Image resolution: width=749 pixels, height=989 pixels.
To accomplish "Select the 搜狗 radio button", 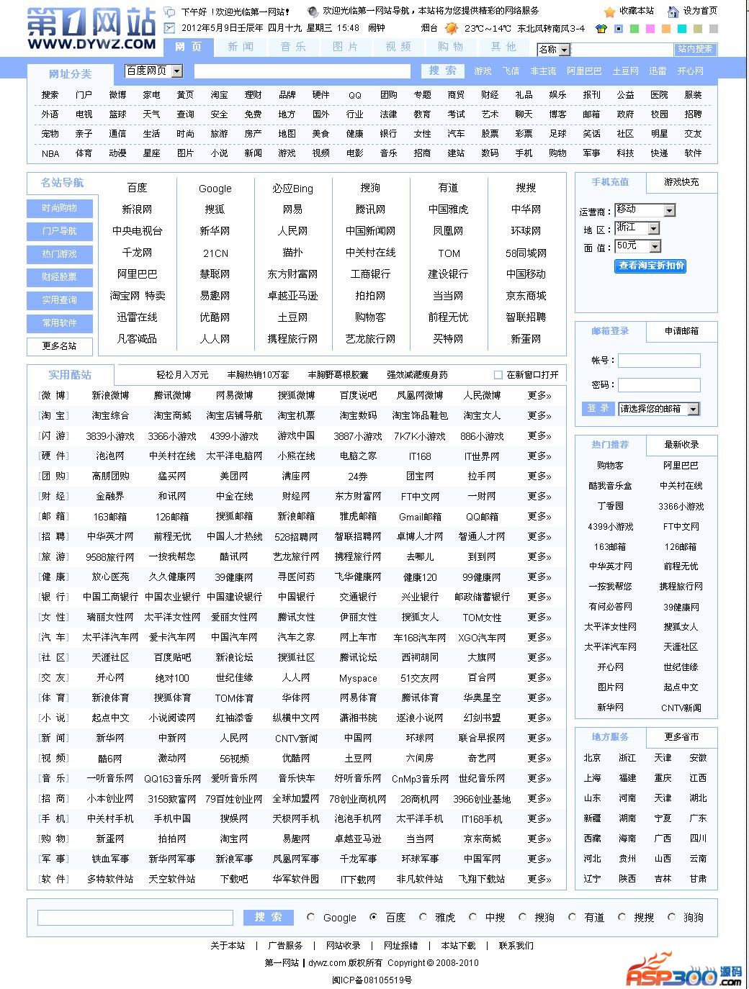I will pyautogui.click(x=523, y=917).
